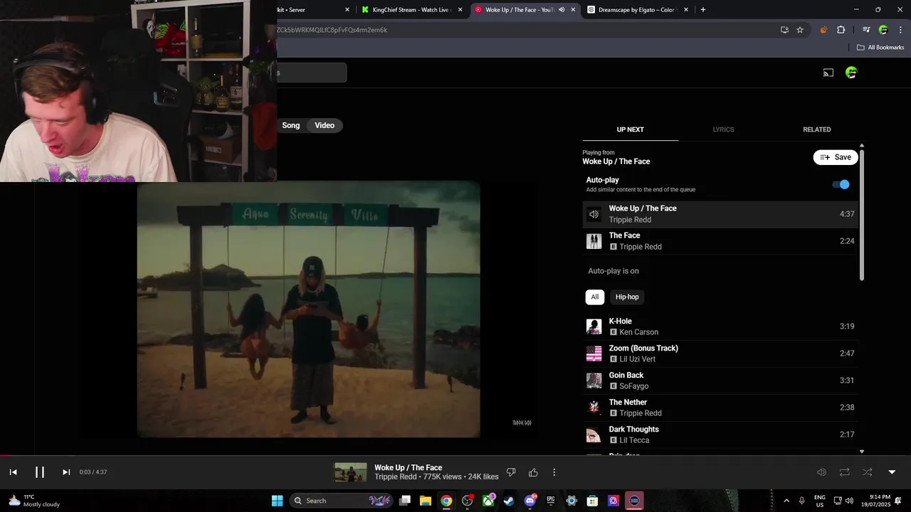Screen dimensions: 911x512
Task: Open Discord from the taskbar
Action: (x=530, y=501)
